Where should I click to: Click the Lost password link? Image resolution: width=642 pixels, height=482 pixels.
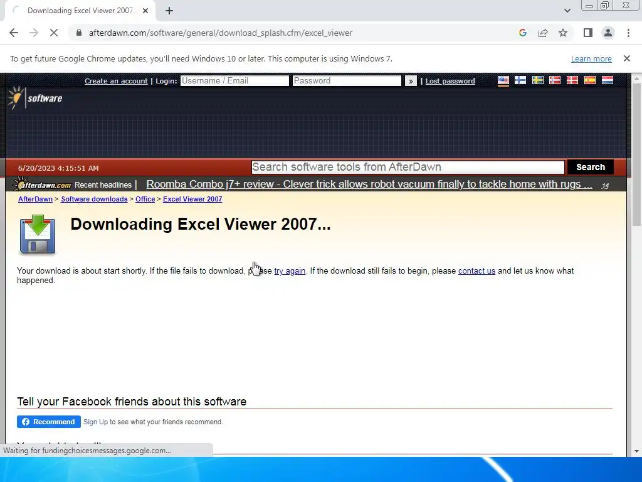[450, 81]
